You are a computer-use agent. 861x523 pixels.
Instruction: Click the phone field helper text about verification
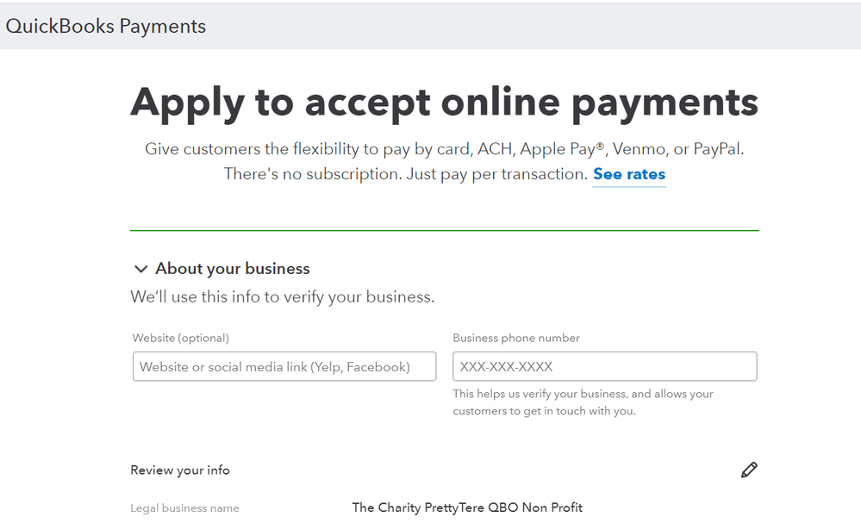point(583,402)
